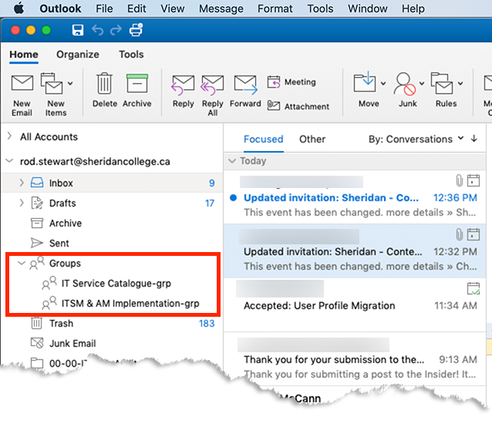Expand the Inbox folder chevron
This screenshot has height=427, width=492.
(x=22, y=183)
